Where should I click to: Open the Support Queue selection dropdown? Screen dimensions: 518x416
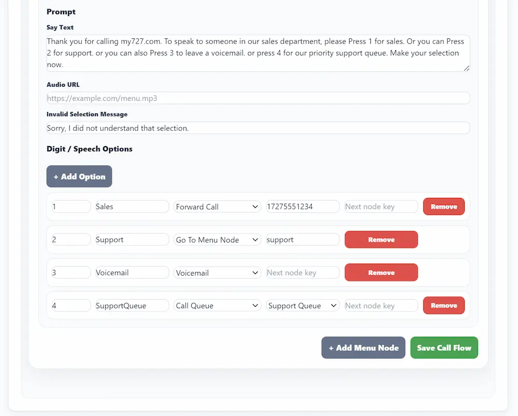[303, 306]
